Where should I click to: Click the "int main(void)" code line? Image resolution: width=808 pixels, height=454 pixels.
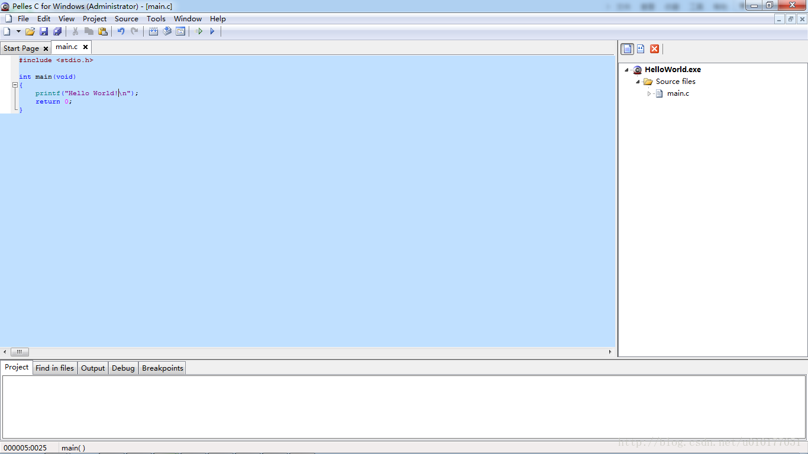coord(47,77)
